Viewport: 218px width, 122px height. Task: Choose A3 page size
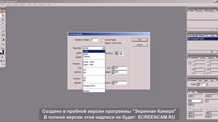pos(94,73)
